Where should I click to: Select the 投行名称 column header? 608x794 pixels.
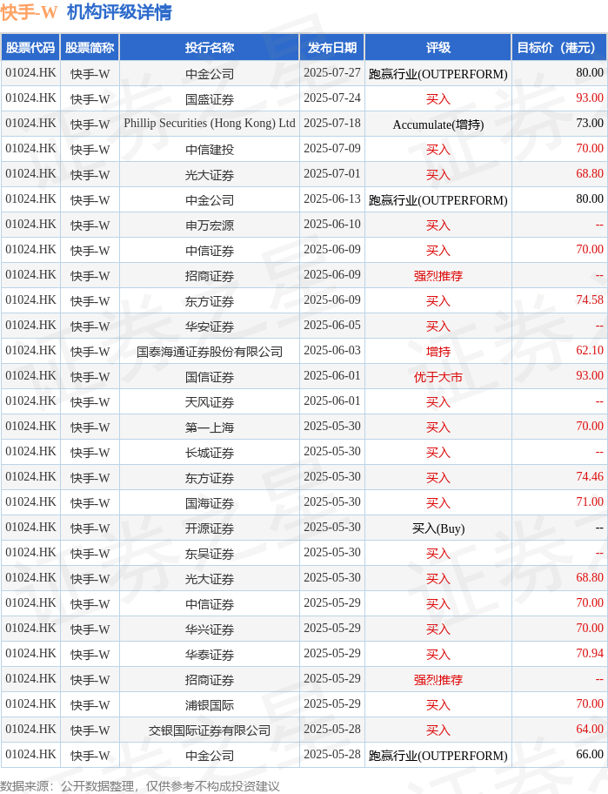(x=210, y=48)
